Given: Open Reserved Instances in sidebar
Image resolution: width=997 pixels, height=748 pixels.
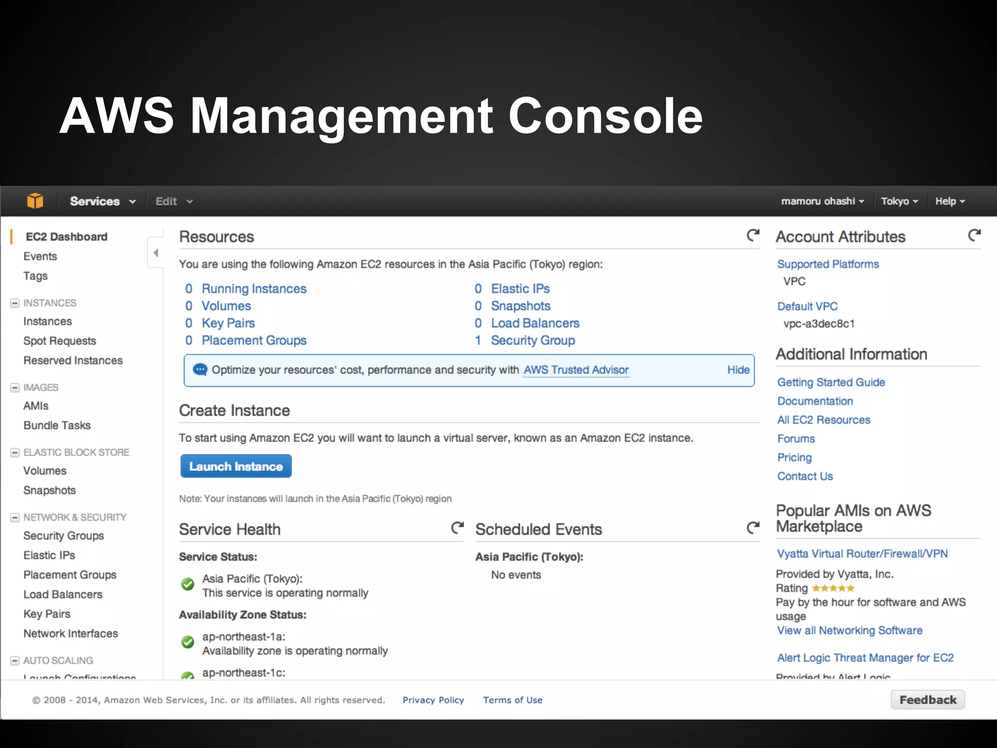Looking at the screenshot, I should pos(73,360).
